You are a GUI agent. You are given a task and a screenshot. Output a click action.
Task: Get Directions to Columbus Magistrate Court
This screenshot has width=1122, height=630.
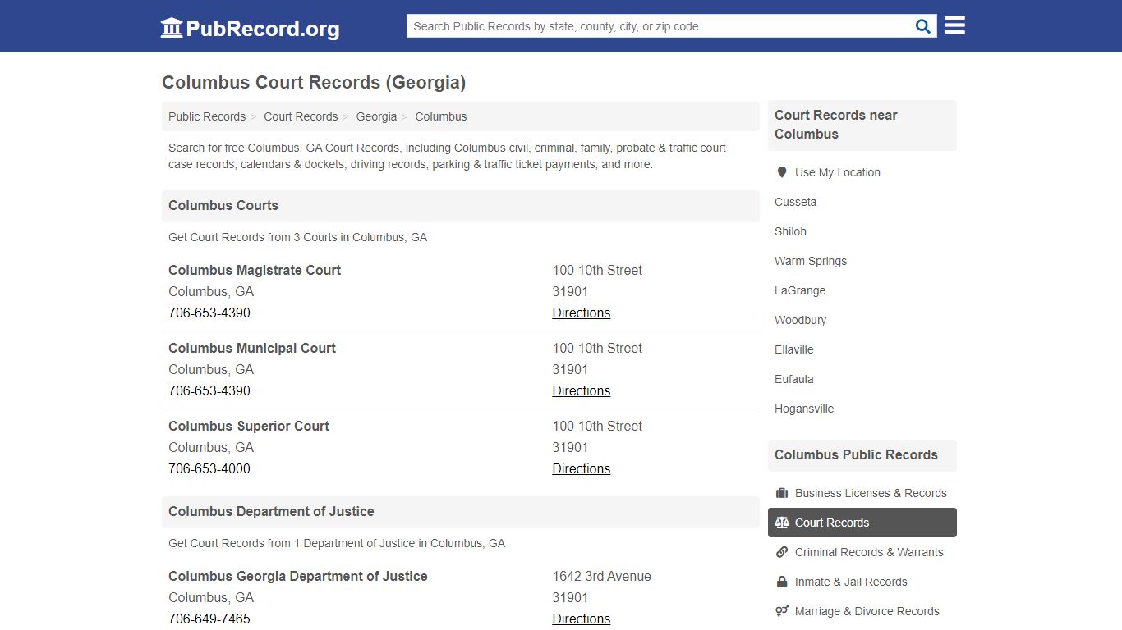tap(582, 313)
